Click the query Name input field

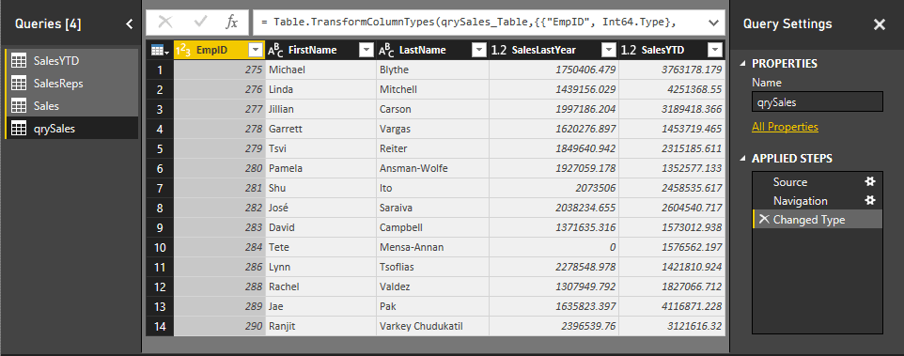[x=817, y=101]
